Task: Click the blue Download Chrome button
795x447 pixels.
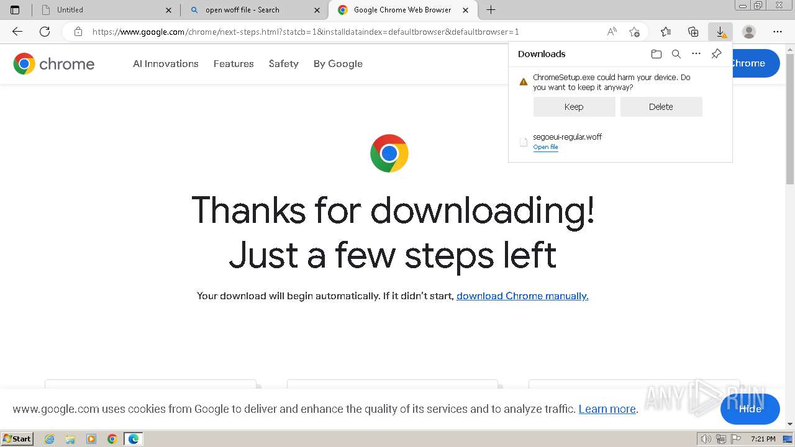Action: (x=756, y=63)
